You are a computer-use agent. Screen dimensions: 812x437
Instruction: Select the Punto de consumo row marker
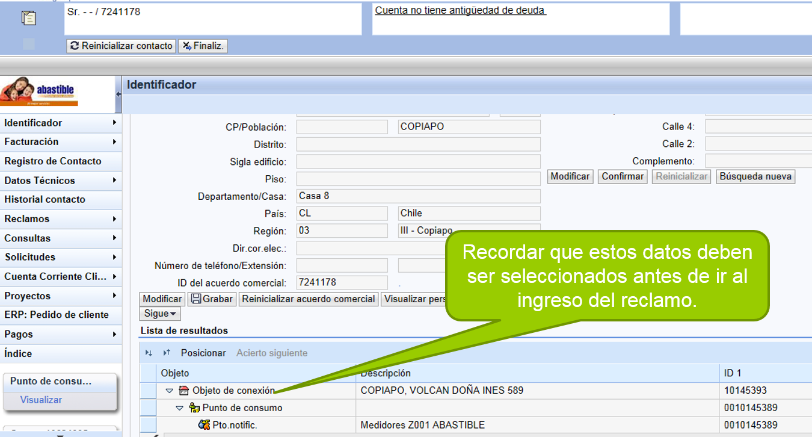(x=148, y=408)
